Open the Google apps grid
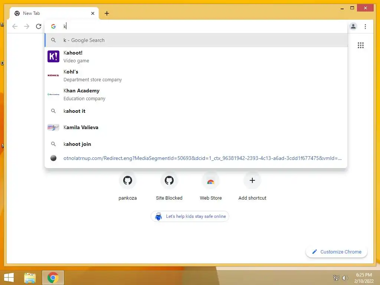This screenshot has width=380, height=285. (361, 45)
